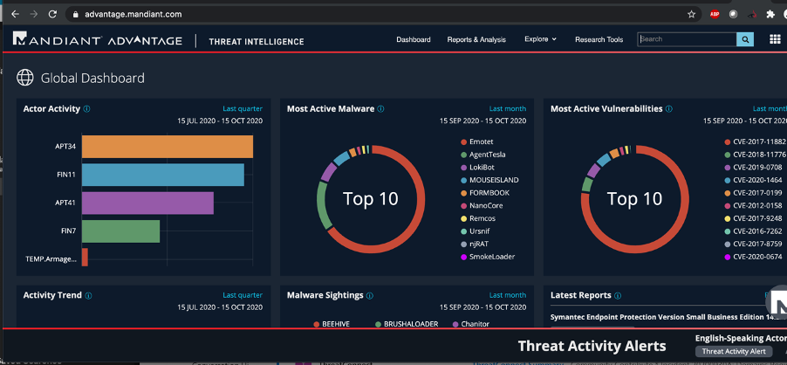The image size is (787, 365).
Task: Toggle MOUSEISLAND legend entry
Action: pos(489,180)
